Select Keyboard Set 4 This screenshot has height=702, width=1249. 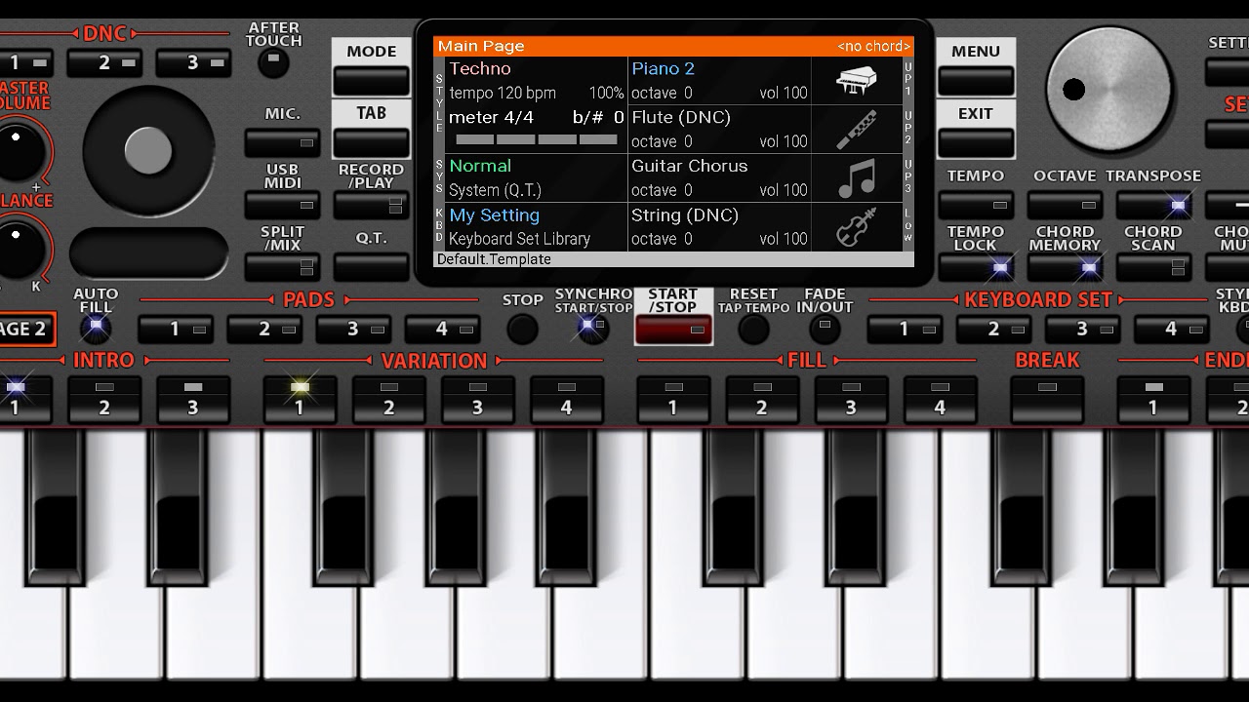point(1171,329)
